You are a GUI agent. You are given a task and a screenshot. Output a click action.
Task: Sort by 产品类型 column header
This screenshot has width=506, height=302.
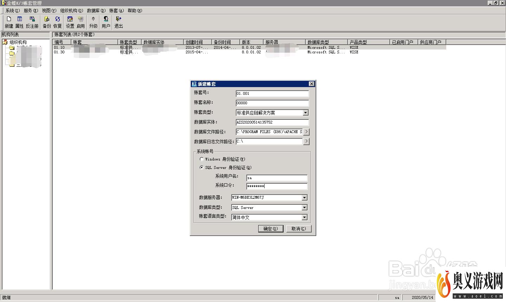(369, 42)
